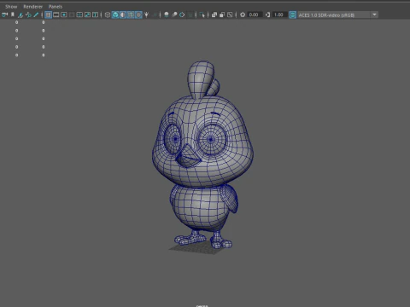Click the dimmed Depth of Field icon

(x=190, y=14)
